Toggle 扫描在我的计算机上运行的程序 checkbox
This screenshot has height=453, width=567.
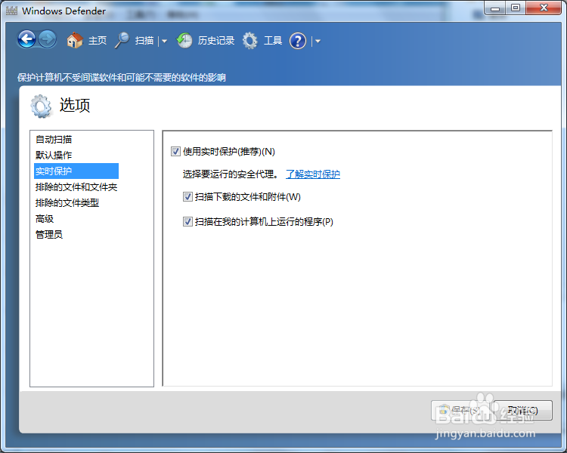tap(187, 221)
